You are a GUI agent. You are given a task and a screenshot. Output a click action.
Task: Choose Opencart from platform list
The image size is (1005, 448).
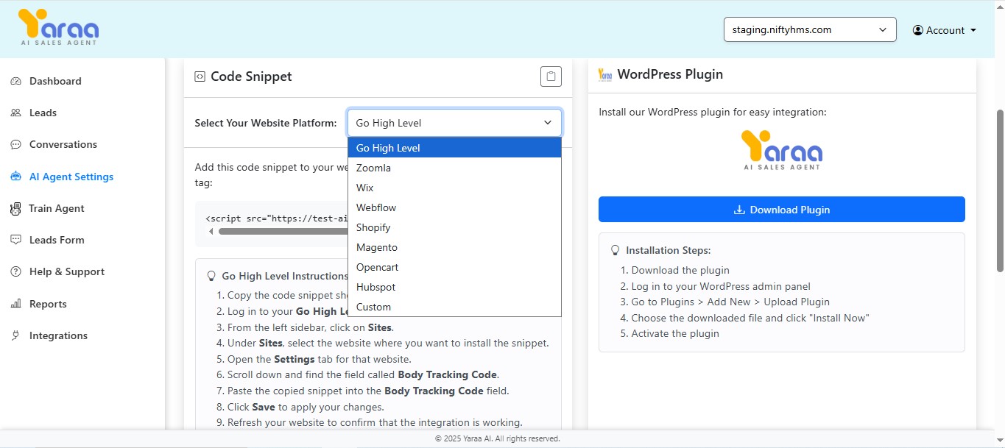454,267
